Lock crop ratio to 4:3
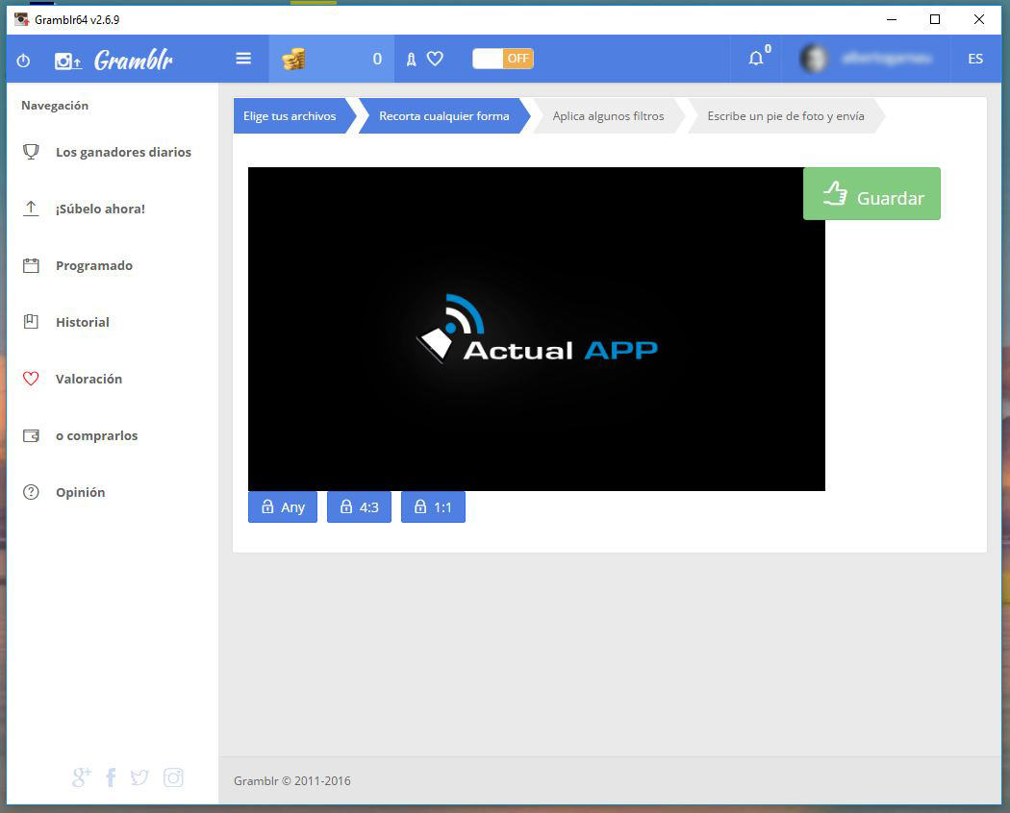This screenshot has height=813, width=1010. 360,507
